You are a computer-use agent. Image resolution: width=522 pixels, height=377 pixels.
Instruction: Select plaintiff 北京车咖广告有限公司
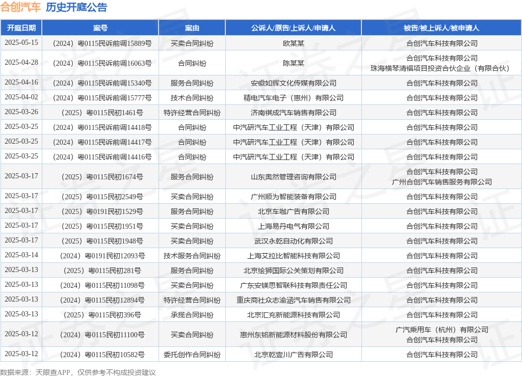[293, 211]
